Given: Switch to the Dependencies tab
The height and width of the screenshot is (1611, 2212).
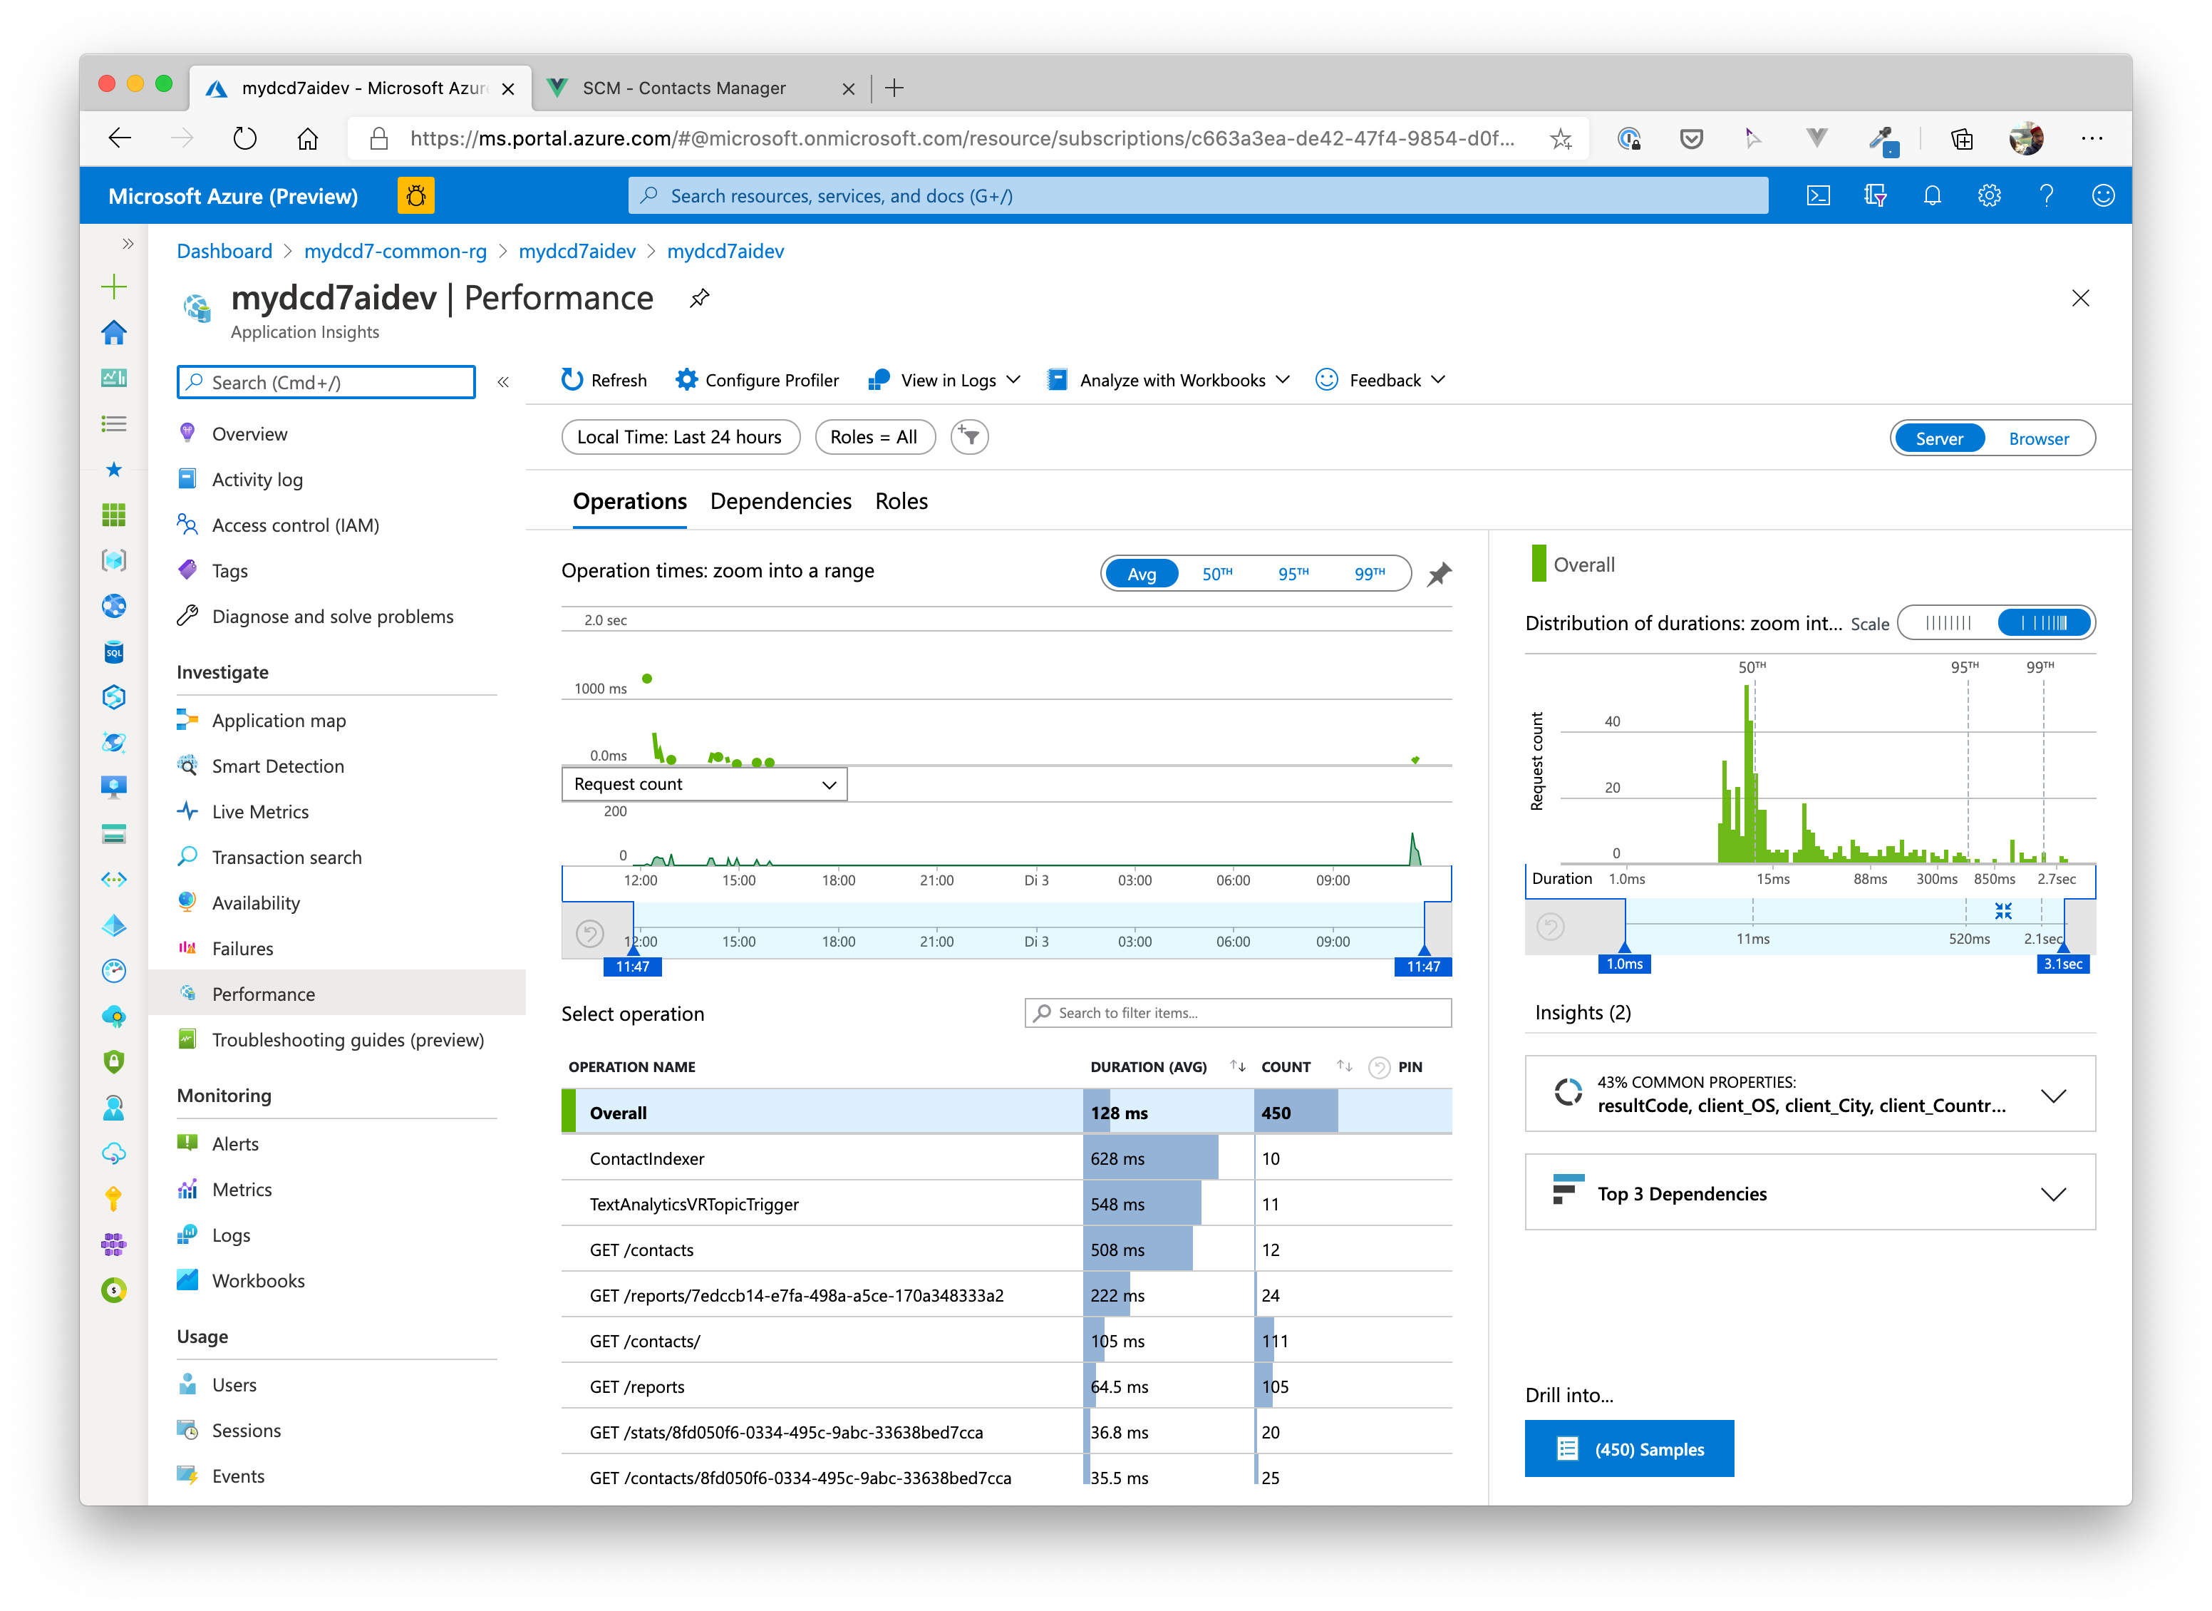Looking at the screenshot, I should tap(780, 502).
